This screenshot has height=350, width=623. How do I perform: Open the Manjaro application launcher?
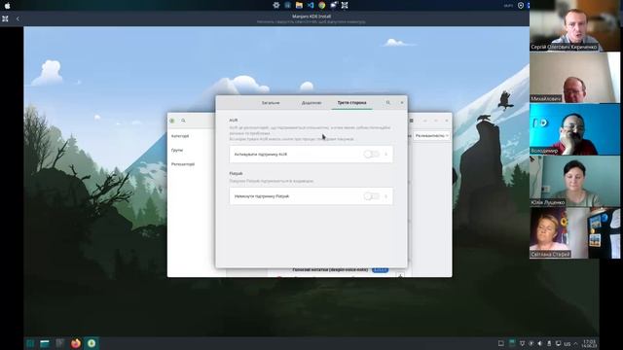tap(30, 343)
